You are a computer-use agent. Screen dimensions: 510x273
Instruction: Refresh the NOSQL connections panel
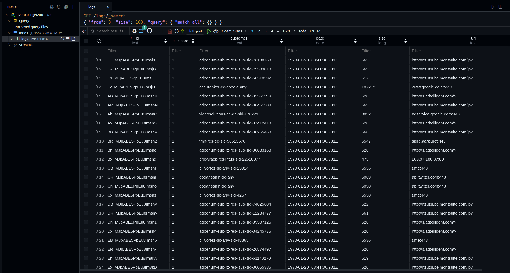click(x=59, y=7)
